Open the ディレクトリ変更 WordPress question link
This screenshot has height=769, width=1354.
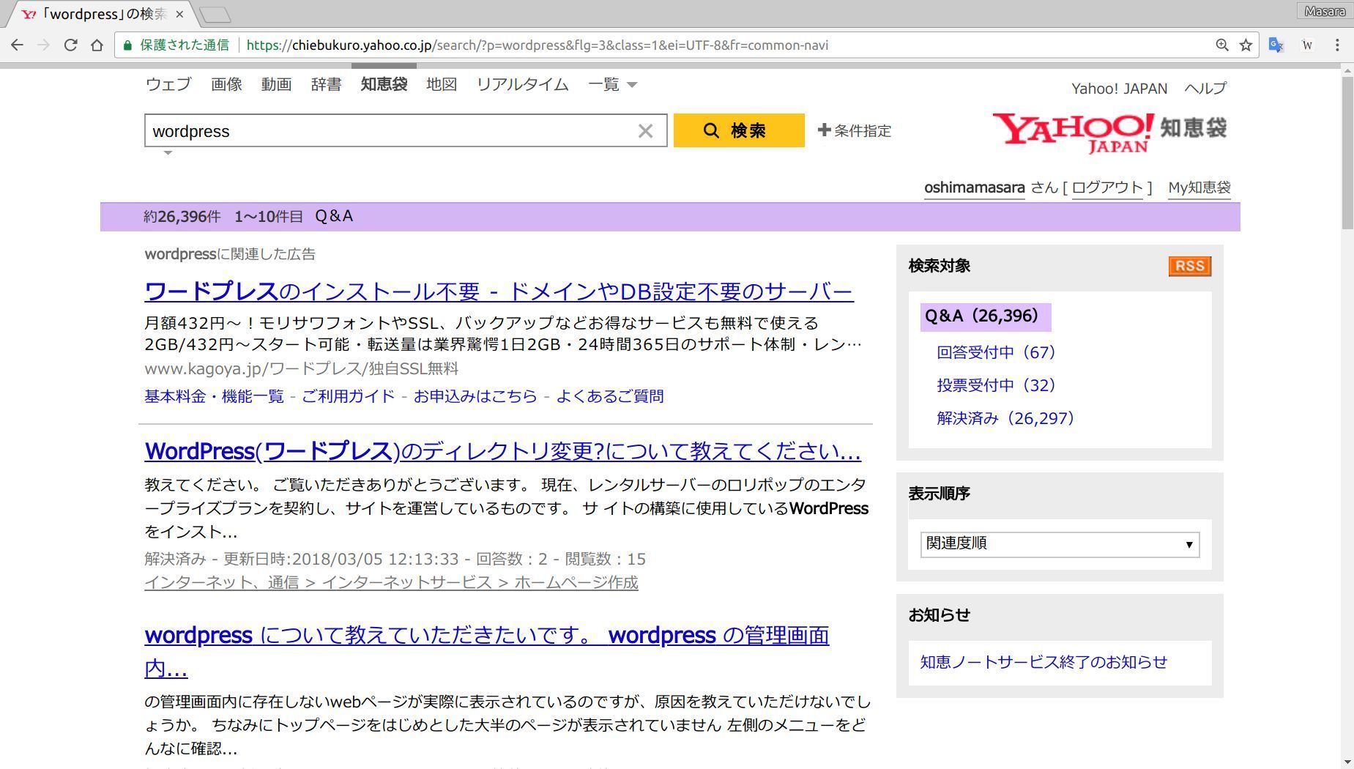tap(503, 451)
